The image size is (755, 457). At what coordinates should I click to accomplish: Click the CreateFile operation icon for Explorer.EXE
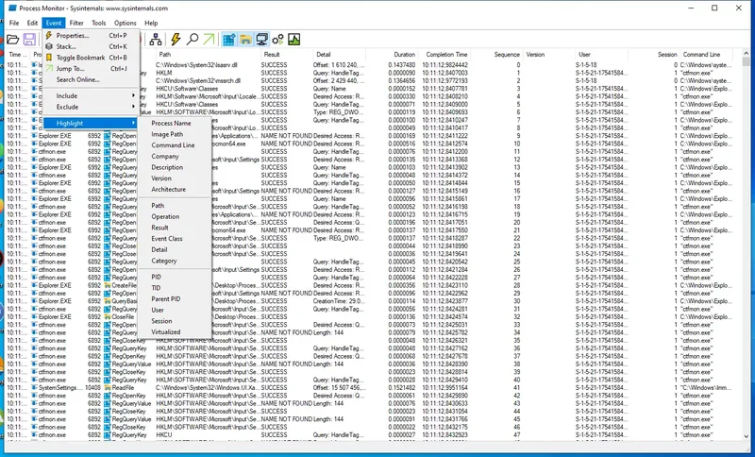(x=108, y=285)
